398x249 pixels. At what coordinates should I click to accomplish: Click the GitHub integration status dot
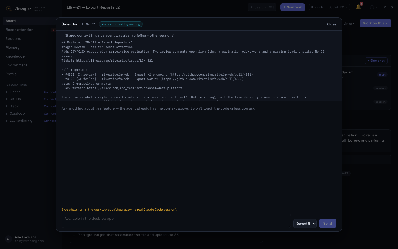coord(7,99)
